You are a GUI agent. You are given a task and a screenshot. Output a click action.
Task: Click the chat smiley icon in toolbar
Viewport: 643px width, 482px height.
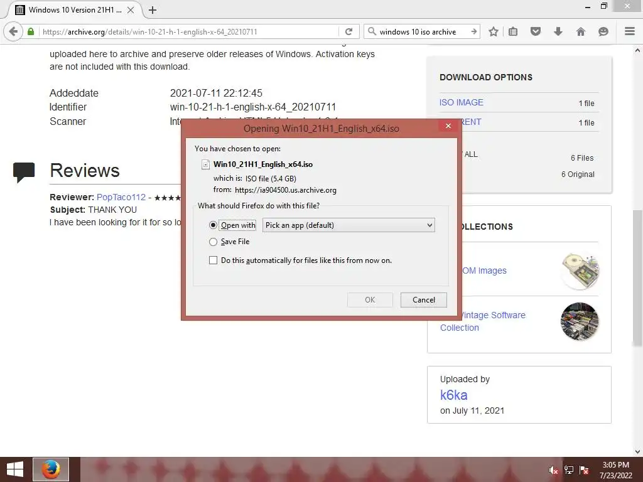[x=603, y=31]
